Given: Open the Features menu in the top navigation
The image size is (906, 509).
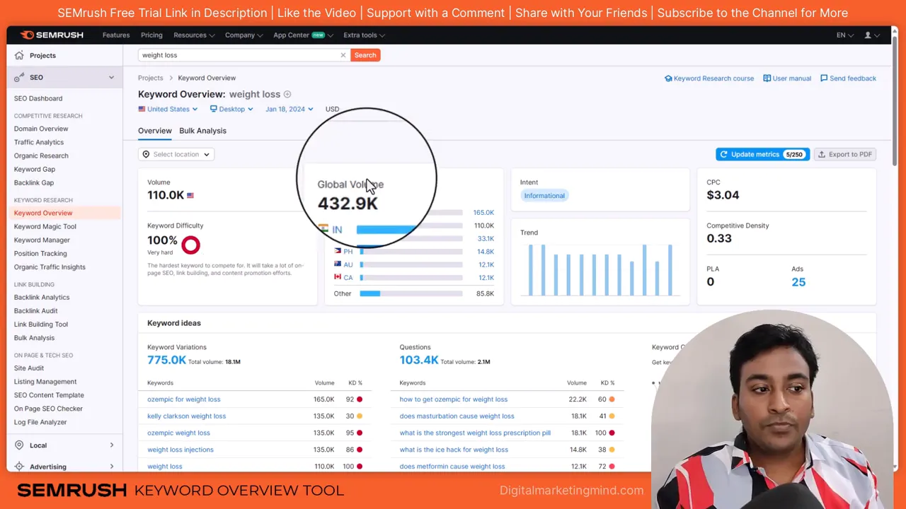Looking at the screenshot, I should coord(116,35).
